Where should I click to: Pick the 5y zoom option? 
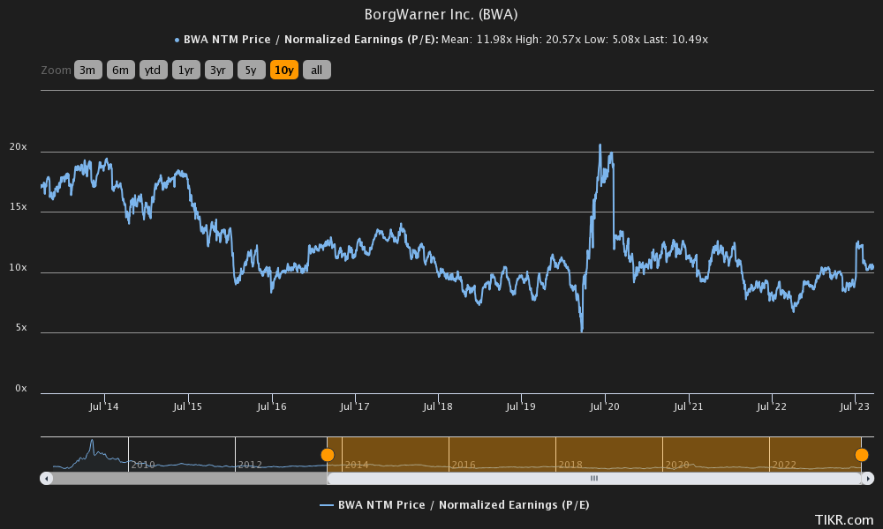251,71
